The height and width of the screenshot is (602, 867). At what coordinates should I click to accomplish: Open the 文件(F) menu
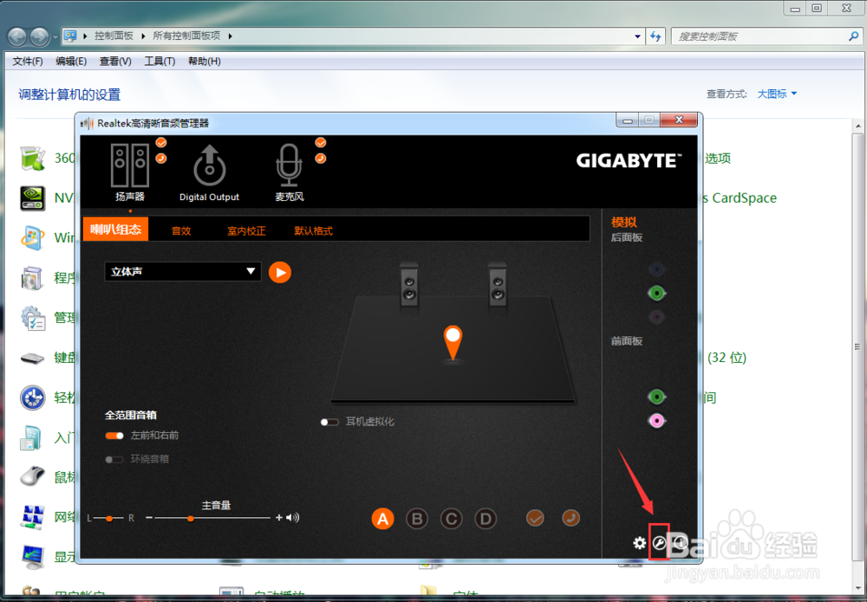[28, 61]
